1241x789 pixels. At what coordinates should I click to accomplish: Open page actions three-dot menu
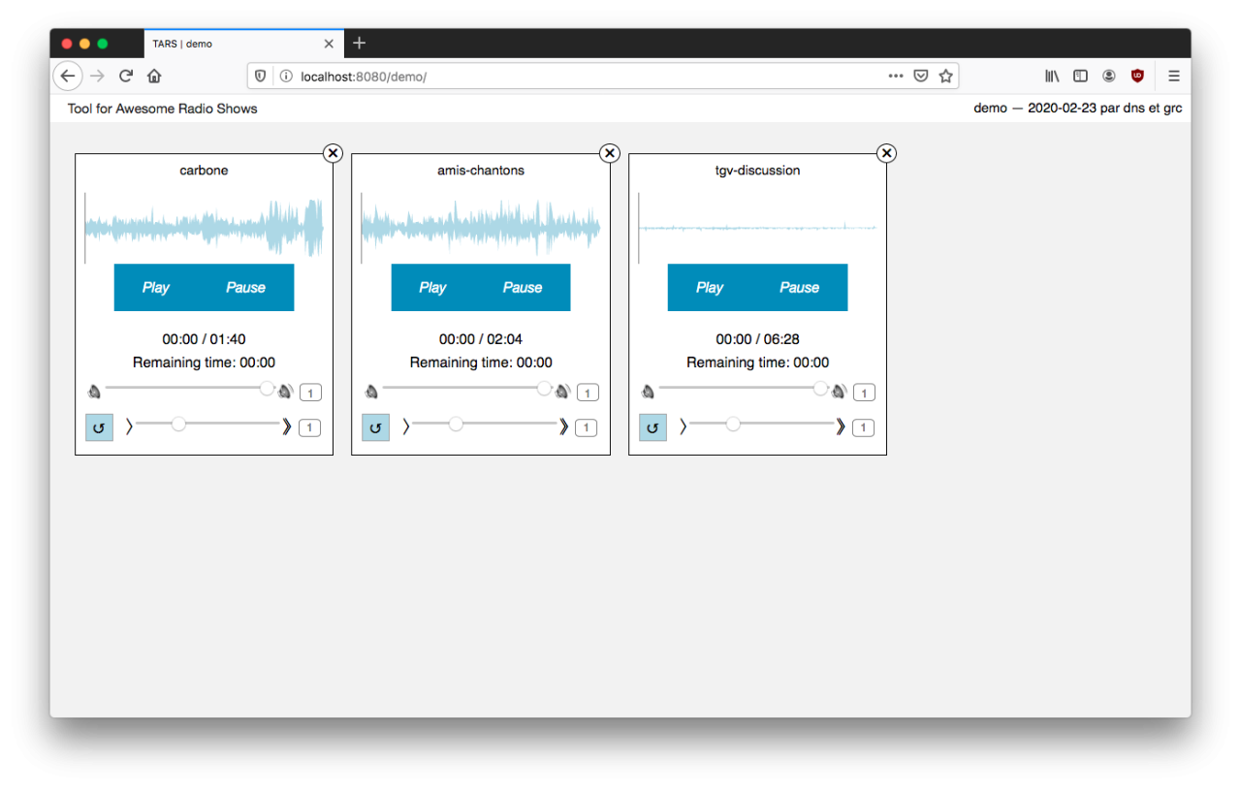895,76
